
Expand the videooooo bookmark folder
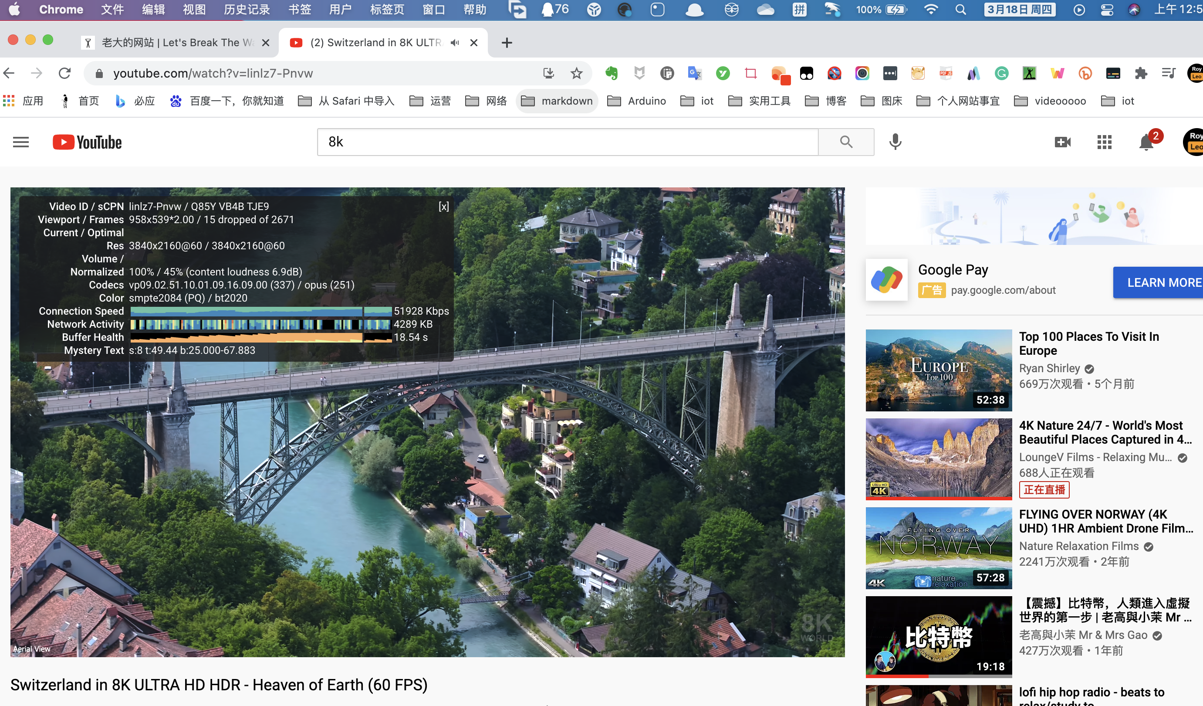tap(1050, 101)
